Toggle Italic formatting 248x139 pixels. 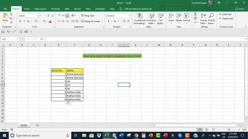(x=24, y=21)
